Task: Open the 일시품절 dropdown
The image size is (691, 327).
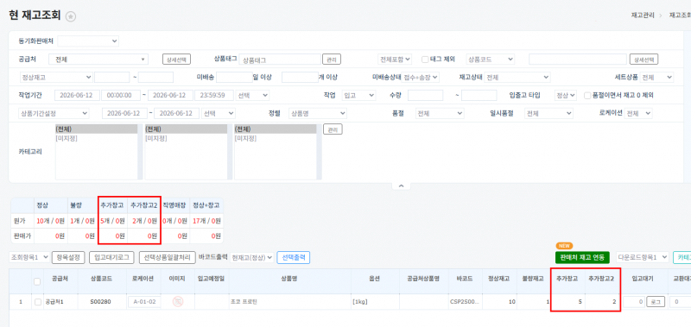Action: pos(548,113)
